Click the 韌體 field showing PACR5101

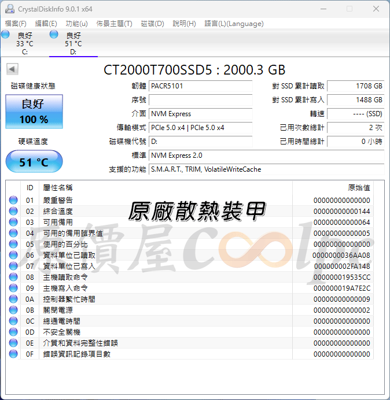pyautogui.click(x=200, y=86)
